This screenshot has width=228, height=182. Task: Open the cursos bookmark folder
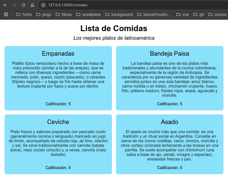point(217,15)
